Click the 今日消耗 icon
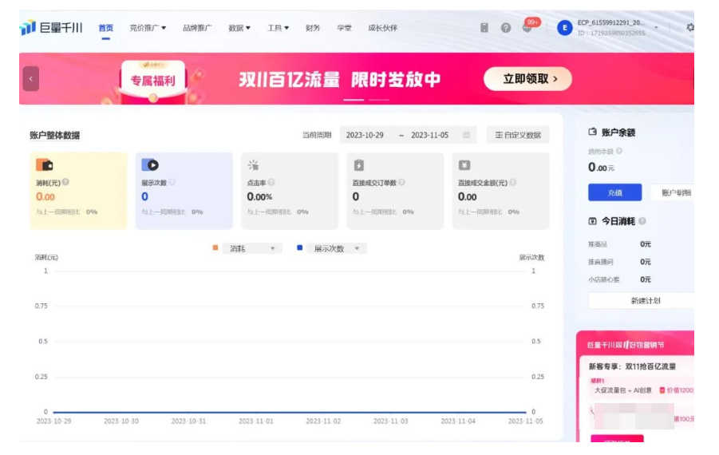 tap(592, 221)
